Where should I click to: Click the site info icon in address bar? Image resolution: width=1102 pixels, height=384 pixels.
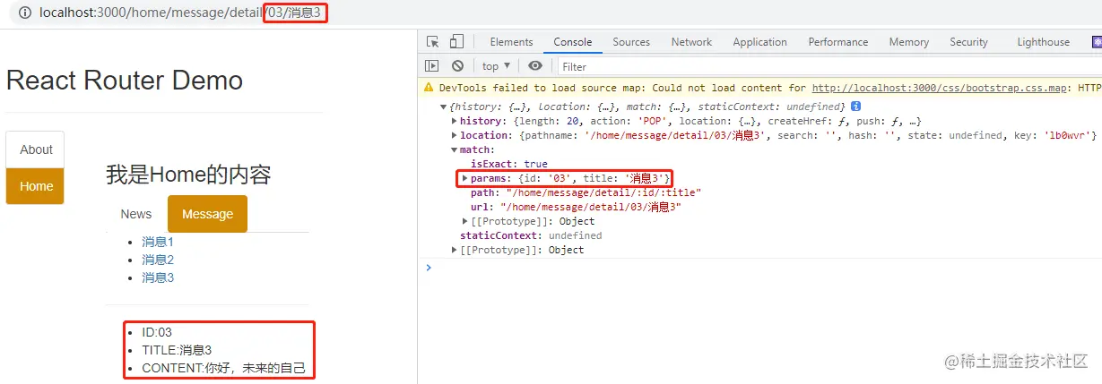(x=24, y=13)
